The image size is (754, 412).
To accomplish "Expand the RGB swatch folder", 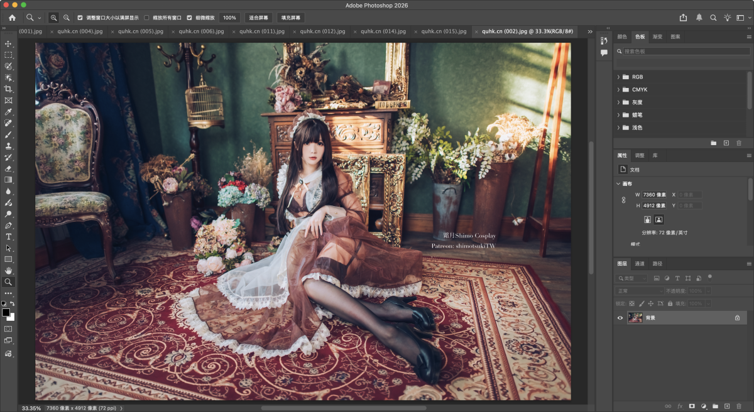I will (x=618, y=77).
